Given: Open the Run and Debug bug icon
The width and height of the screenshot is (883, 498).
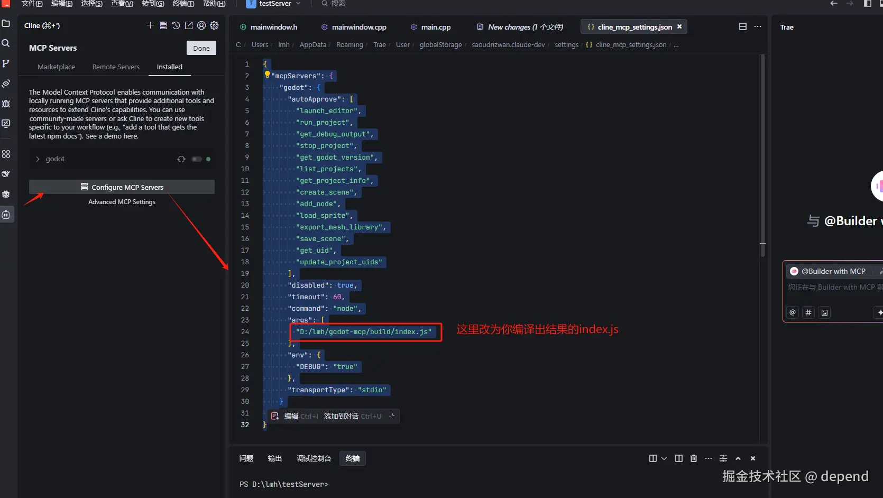Looking at the screenshot, I should point(6,104).
